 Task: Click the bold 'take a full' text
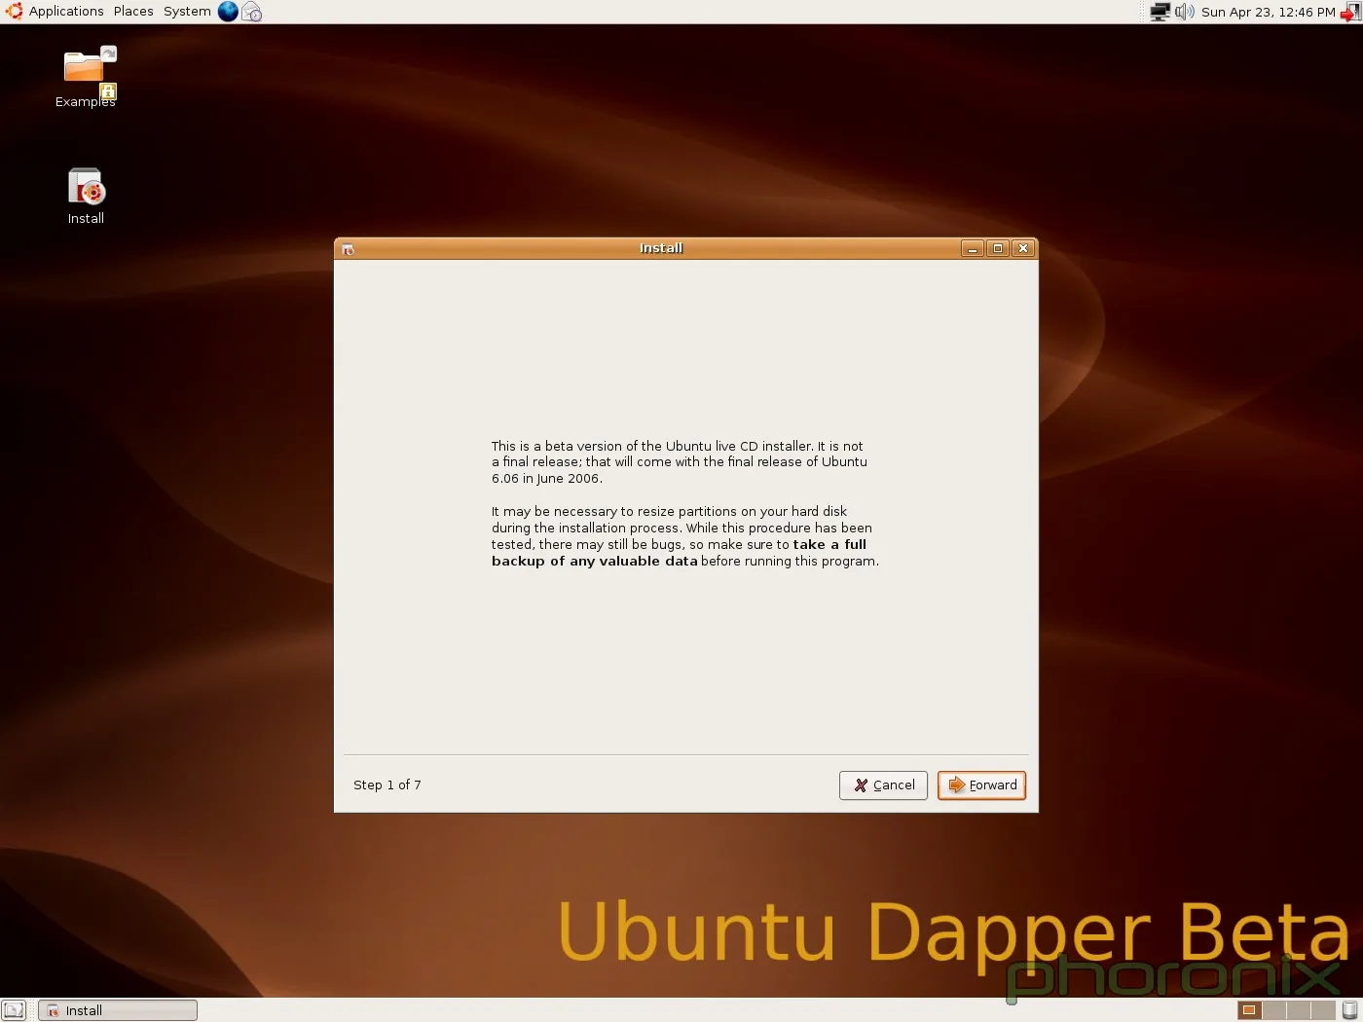point(829,545)
